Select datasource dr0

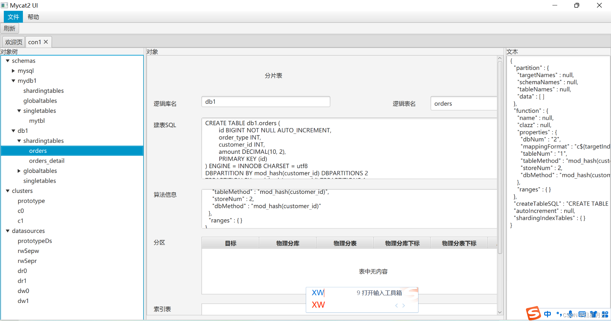tap(22, 271)
